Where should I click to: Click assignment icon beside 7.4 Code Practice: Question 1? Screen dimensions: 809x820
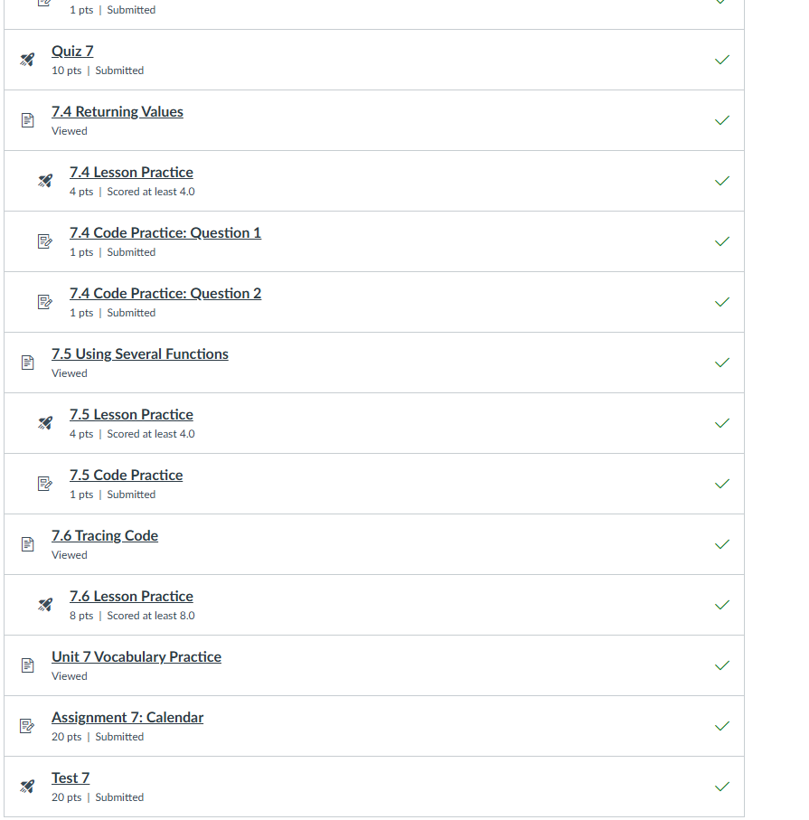click(x=45, y=241)
